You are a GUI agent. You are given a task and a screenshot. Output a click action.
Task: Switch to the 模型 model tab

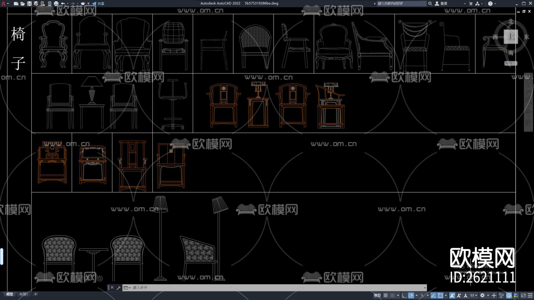point(10,294)
